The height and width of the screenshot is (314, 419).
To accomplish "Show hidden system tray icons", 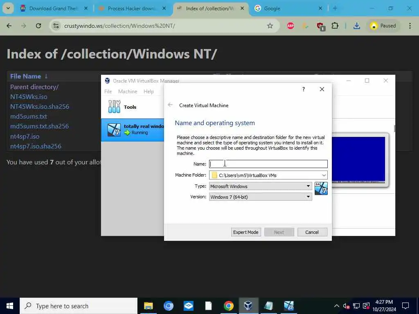I will (337, 306).
